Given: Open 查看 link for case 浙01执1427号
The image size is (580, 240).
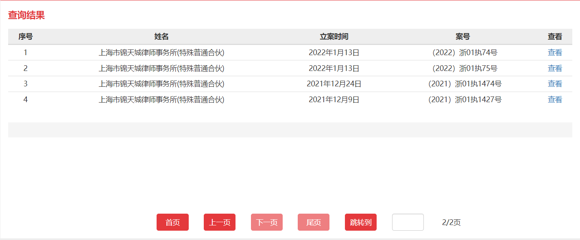Looking at the screenshot, I should click(x=555, y=99).
